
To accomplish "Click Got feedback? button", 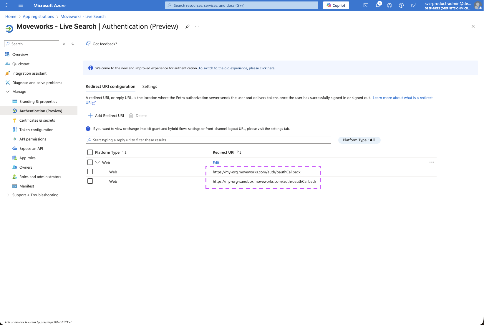I will point(101,44).
